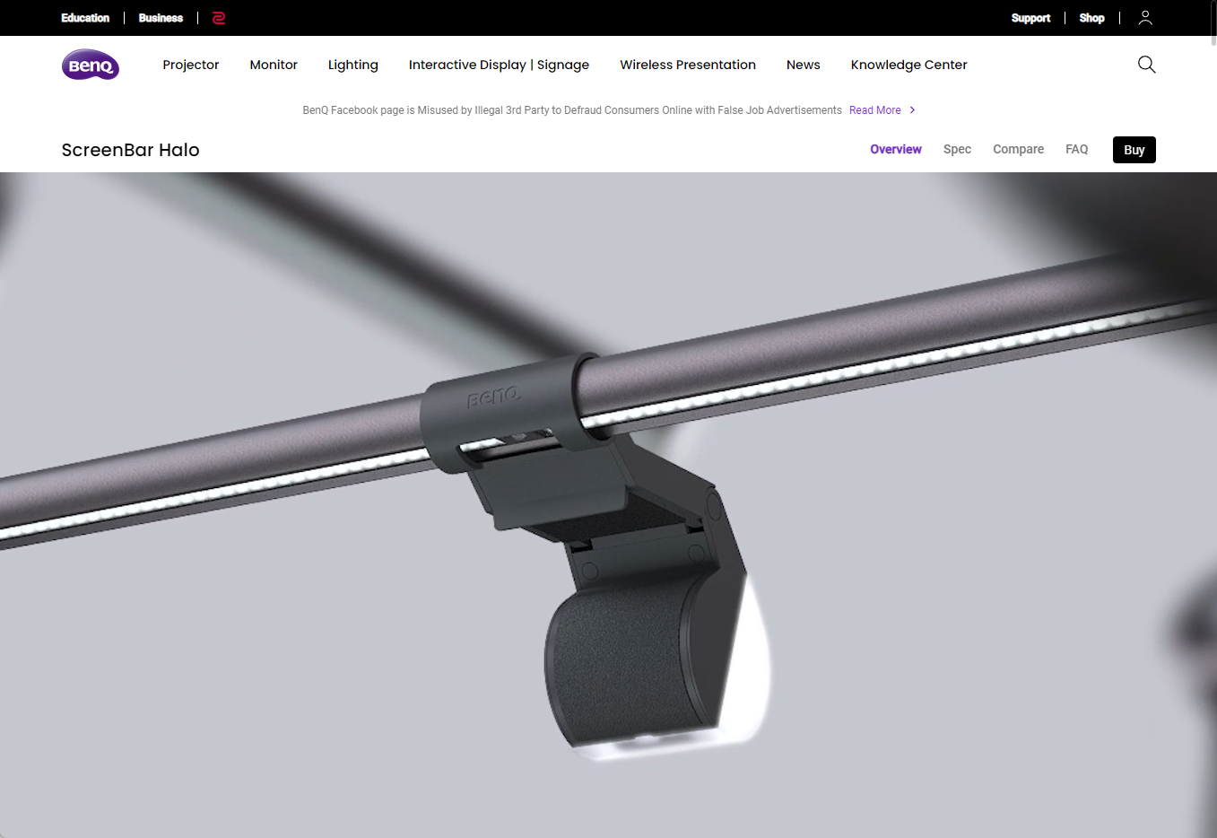Image resolution: width=1217 pixels, height=838 pixels.
Task: Click the red ZOWIE brand icon
Action: 219,18
